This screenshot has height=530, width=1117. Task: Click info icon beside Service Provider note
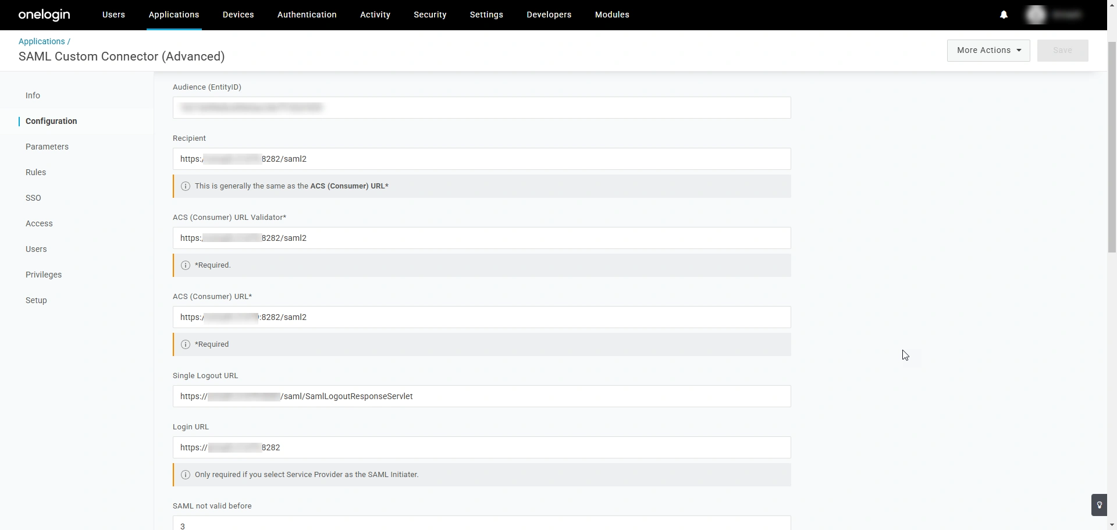click(x=186, y=475)
